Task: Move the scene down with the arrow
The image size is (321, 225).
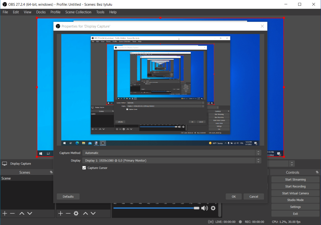Action: click(30, 213)
